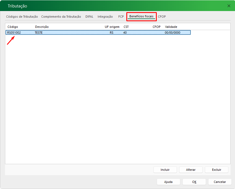The width and height of the screenshot is (235, 189).
Task: Click the Alterar button
Action: point(191,170)
